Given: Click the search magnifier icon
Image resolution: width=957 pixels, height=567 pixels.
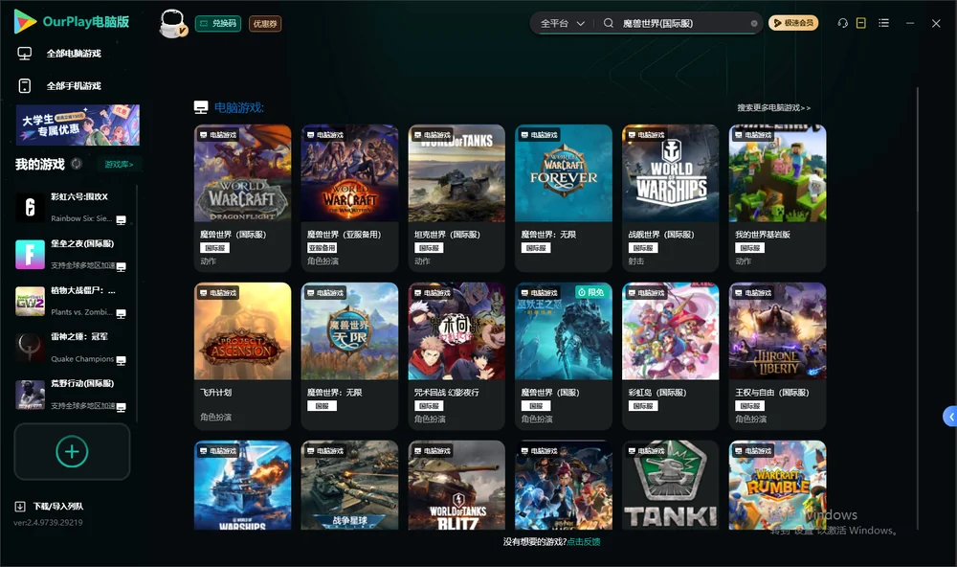Looking at the screenshot, I should [609, 23].
